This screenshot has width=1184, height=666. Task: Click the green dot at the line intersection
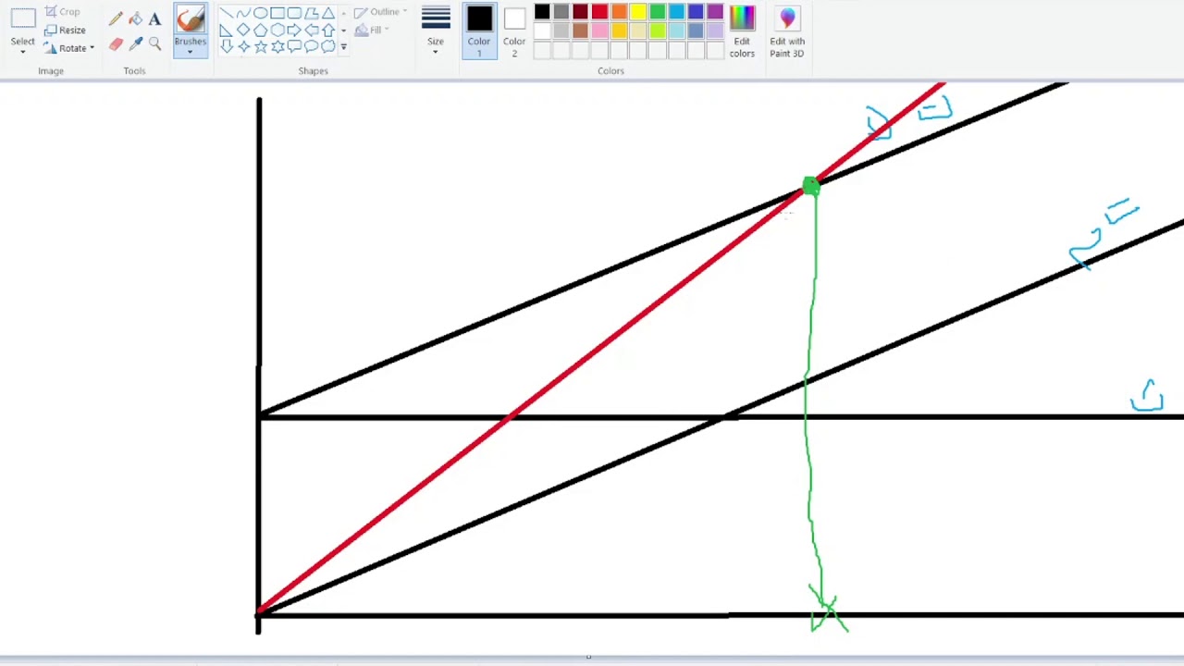point(811,186)
